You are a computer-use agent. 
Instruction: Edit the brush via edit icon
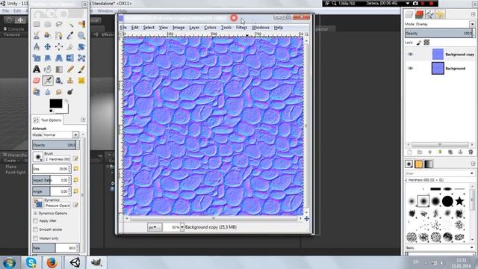(x=75, y=159)
